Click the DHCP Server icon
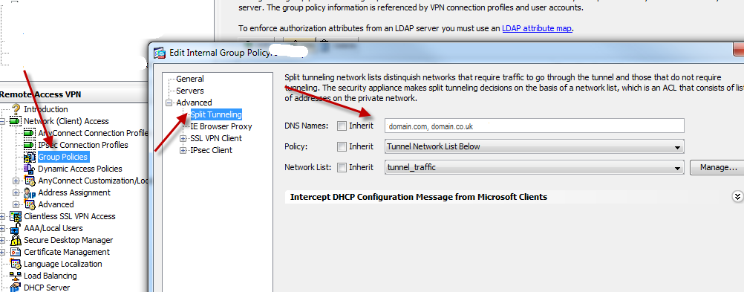744x292 pixels. coord(16,288)
